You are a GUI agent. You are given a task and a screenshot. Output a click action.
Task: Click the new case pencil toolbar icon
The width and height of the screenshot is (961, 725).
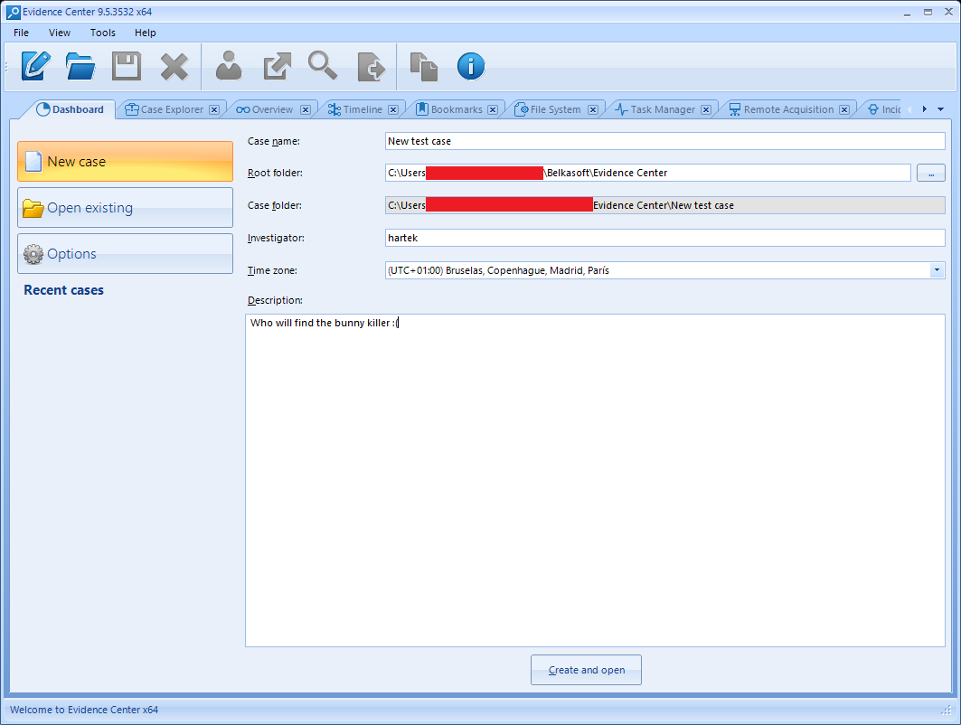pos(36,66)
